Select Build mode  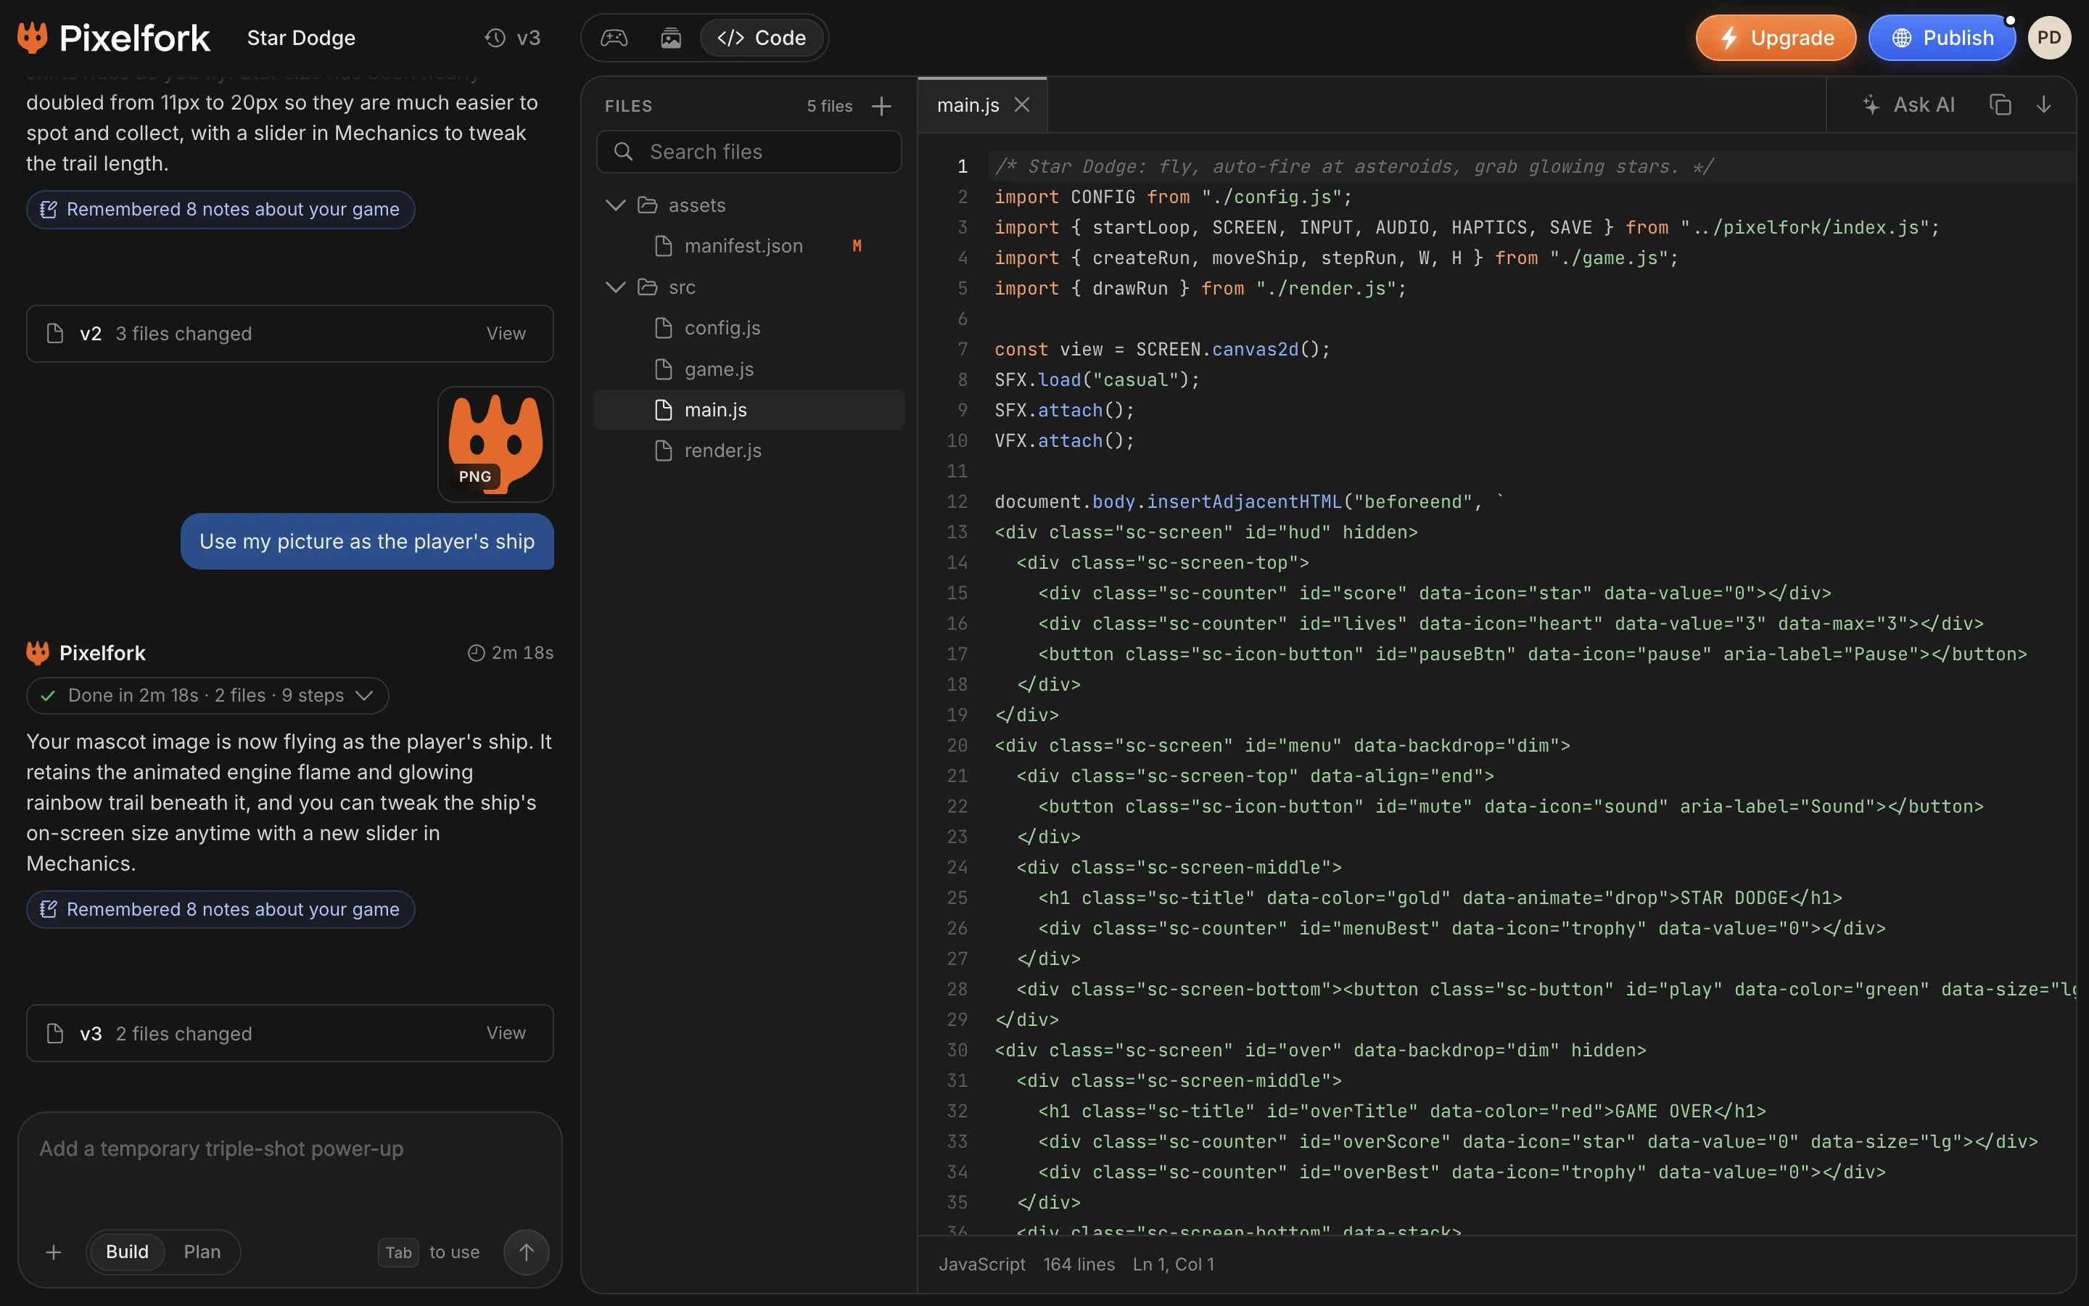[x=127, y=1252]
